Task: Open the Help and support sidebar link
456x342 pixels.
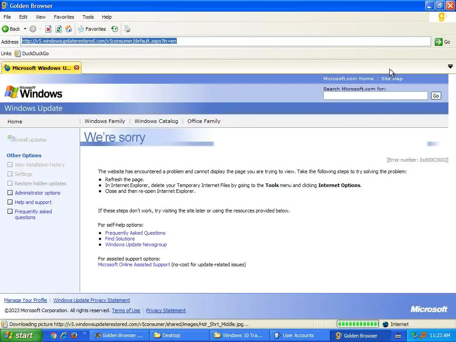Action: [x=33, y=202]
